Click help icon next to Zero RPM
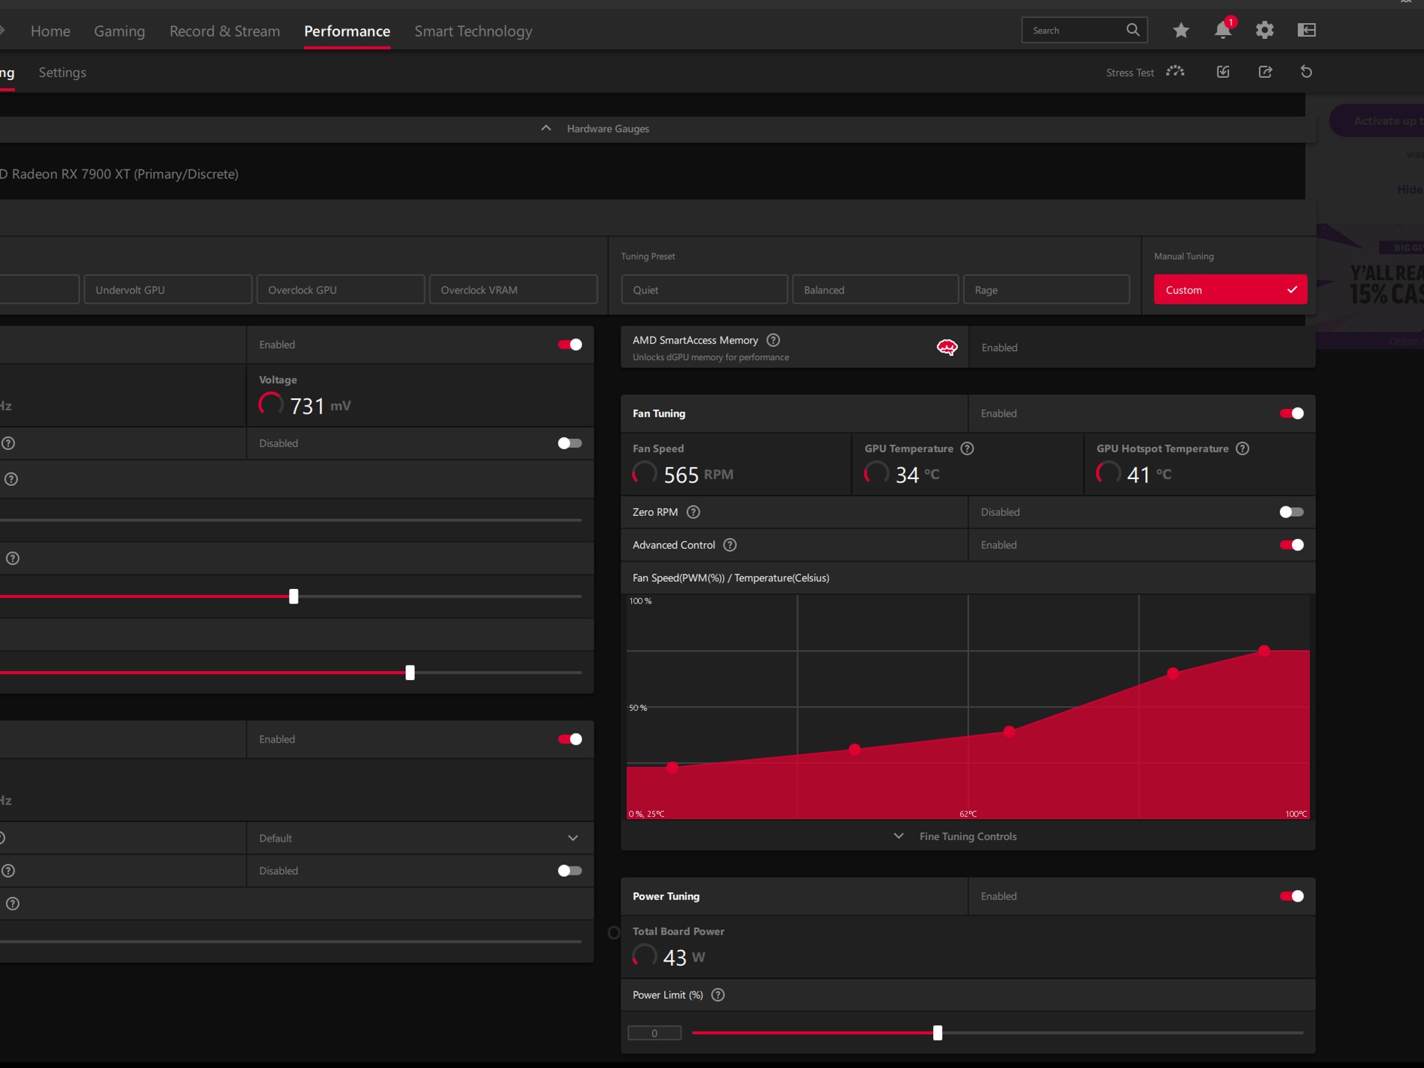 (x=693, y=512)
